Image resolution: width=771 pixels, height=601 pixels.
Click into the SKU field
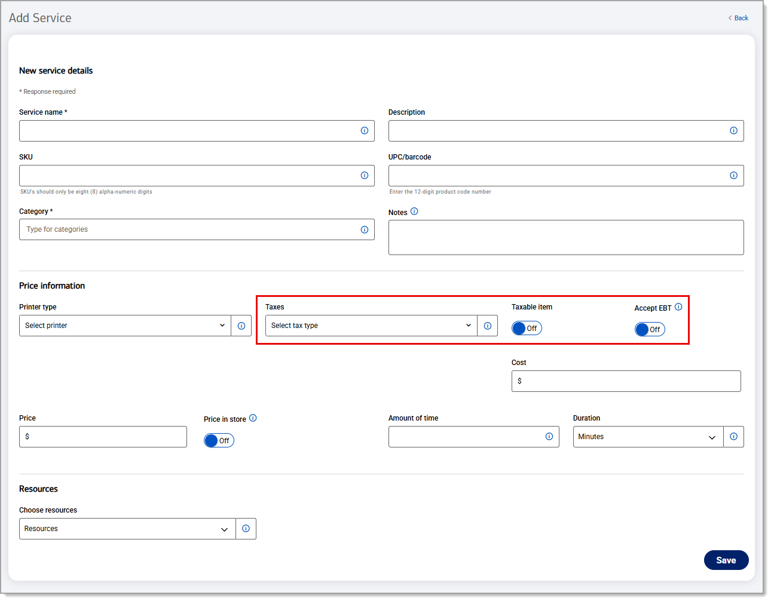tap(197, 176)
